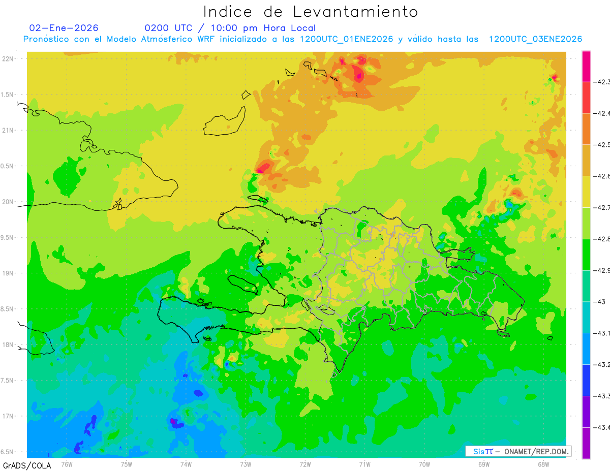Select the date text '02-Ene-2026'
This screenshot has height=471, width=610.
[x=64, y=28]
